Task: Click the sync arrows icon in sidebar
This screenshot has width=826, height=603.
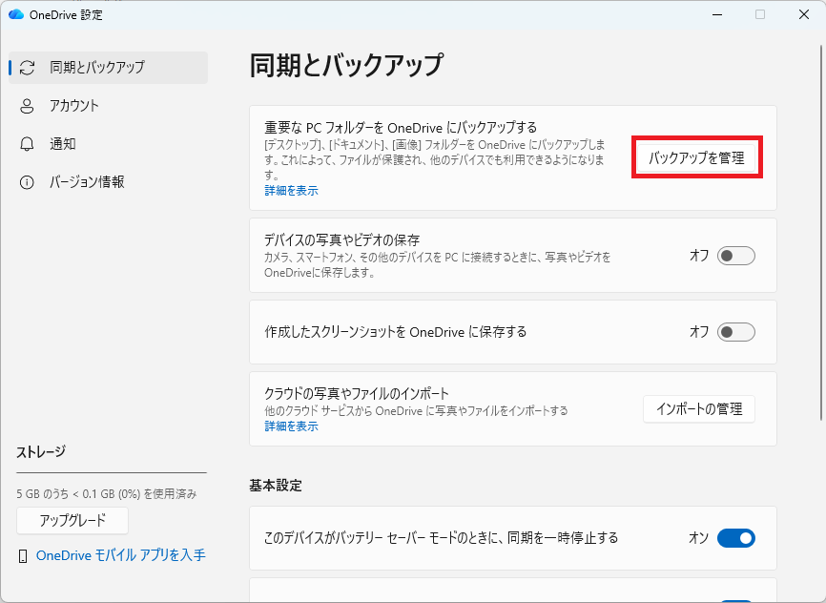Action: [x=28, y=68]
